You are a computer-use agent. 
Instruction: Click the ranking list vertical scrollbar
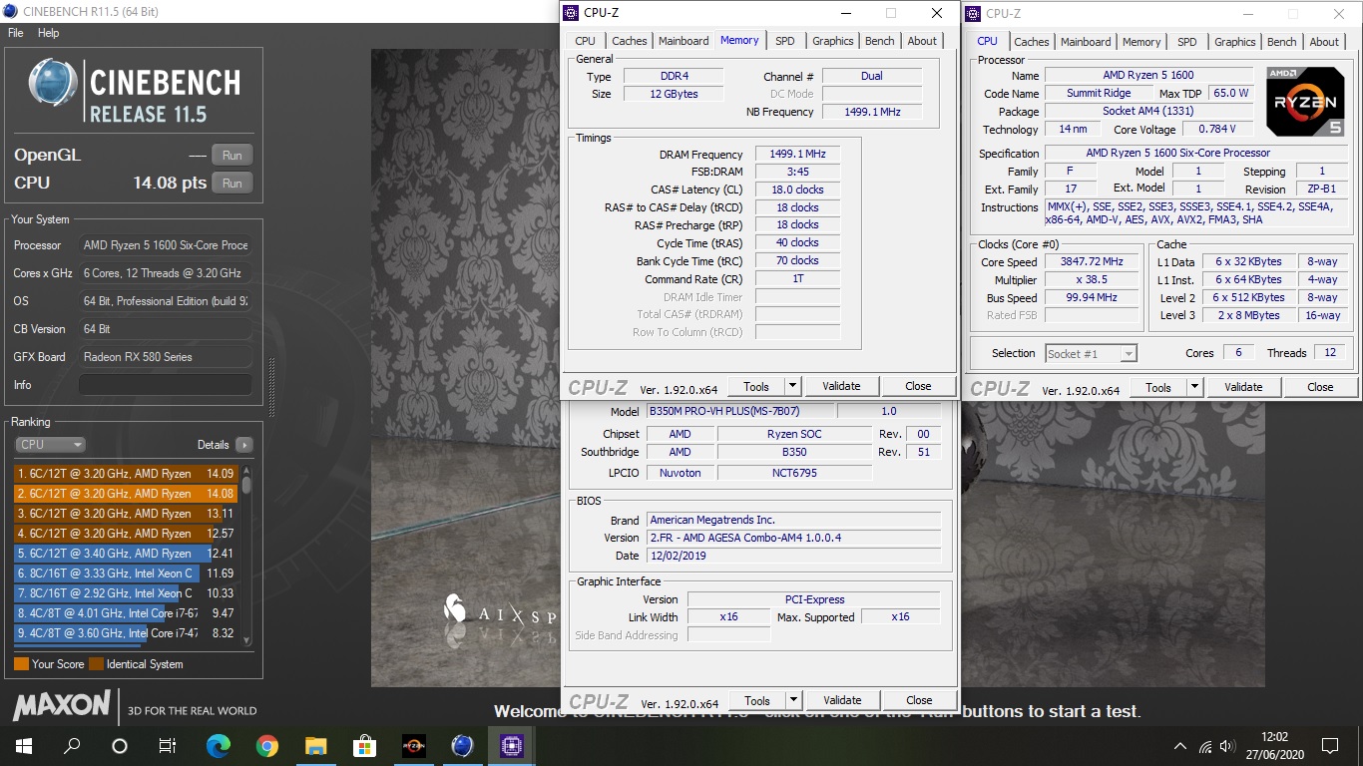(x=246, y=555)
